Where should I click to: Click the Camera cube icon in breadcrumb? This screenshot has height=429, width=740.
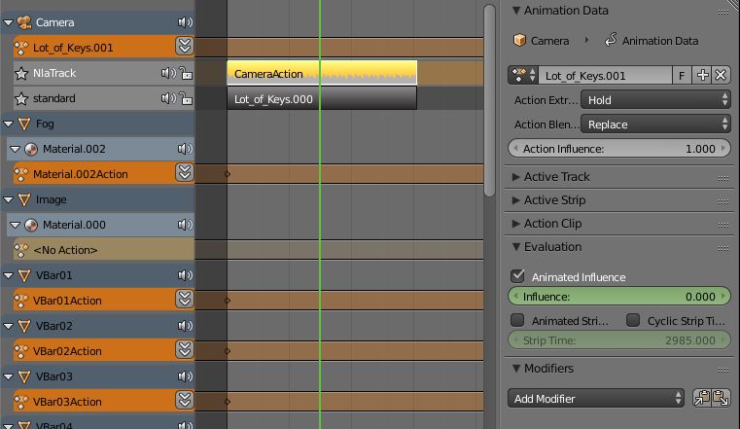pos(519,40)
